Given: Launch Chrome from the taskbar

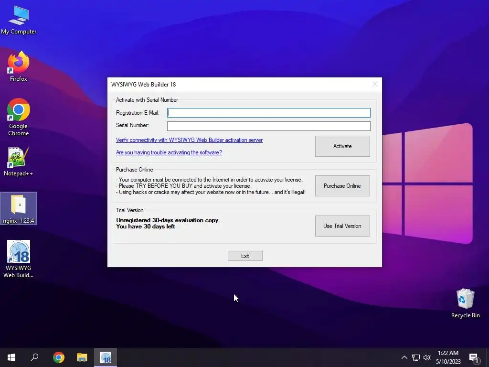Looking at the screenshot, I should coord(59,357).
